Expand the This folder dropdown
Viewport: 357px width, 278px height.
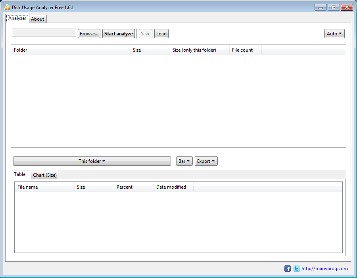click(92, 161)
